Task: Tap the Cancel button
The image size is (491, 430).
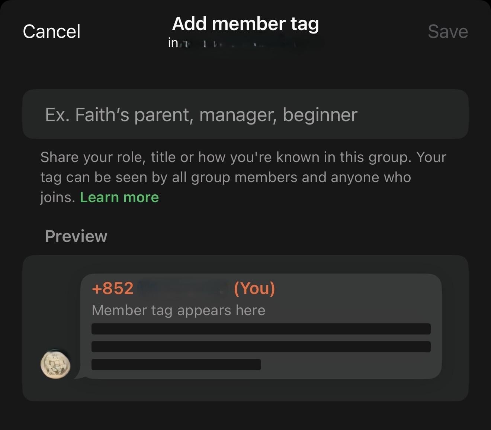Action: click(x=51, y=31)
